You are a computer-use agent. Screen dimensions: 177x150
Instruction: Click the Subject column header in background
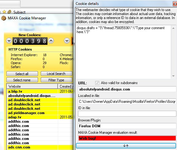19,12
